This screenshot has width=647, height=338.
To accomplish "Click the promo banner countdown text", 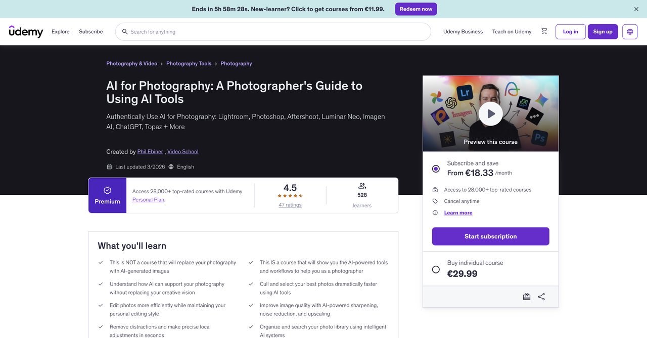I will (288, 9).
